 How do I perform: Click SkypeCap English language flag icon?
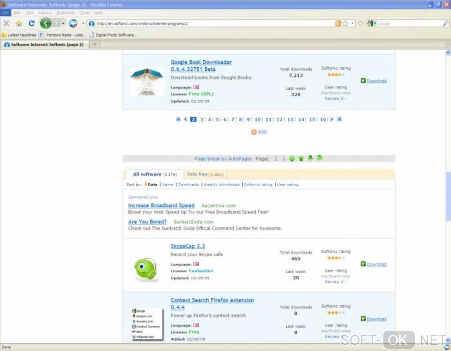pyautogui.click(x=196, y=264)
